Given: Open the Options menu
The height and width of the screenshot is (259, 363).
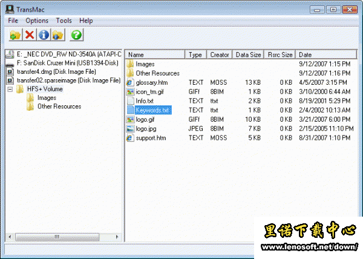Looking at the screenshot, I should coord(37,21).
